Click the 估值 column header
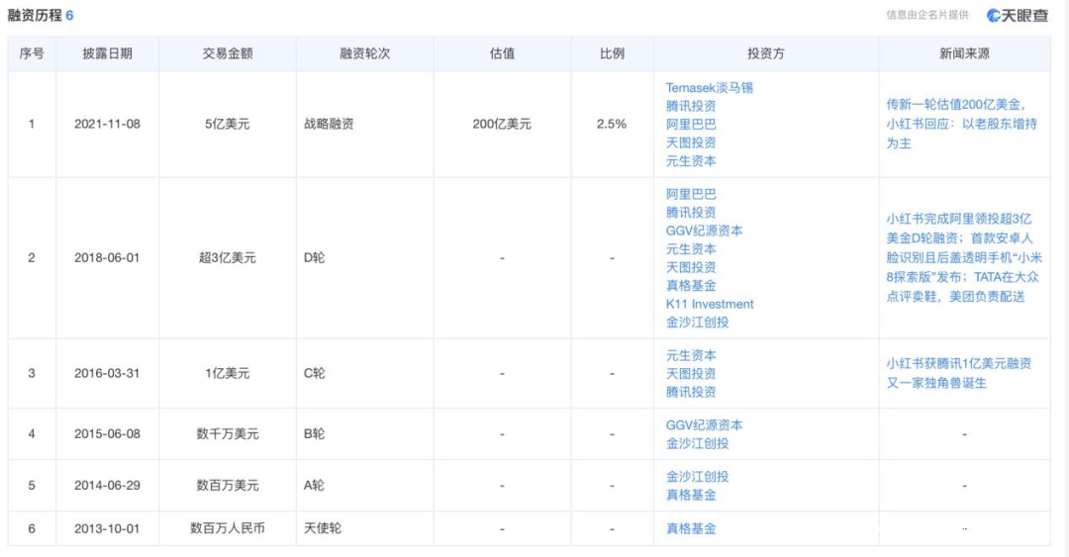This screenshot has height=557, width=1069. coord(502,53)
